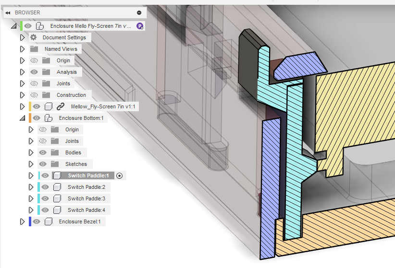
Task: Click Enclosure Bezel:1 component cube icon
Action: [x=49, y=222]
